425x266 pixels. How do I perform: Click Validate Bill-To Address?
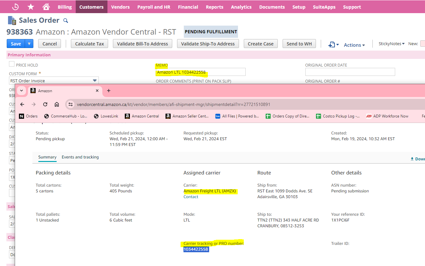click(x=142, y=44)
